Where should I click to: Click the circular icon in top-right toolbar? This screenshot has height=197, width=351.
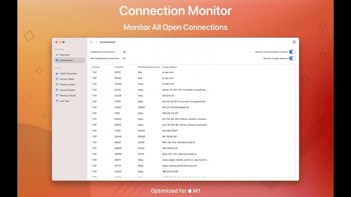[x=294, y=42]
